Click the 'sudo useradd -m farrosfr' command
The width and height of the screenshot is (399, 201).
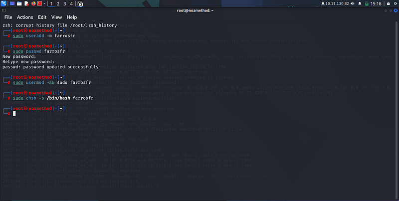44,36
